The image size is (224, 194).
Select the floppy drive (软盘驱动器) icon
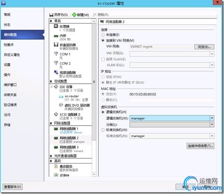tap(56, 45)
